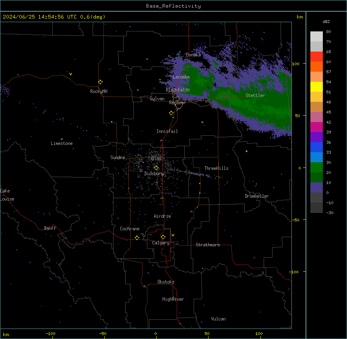
Task: Click the Lacombe town label
Action: pyautogui.click(x=181, y=77)
